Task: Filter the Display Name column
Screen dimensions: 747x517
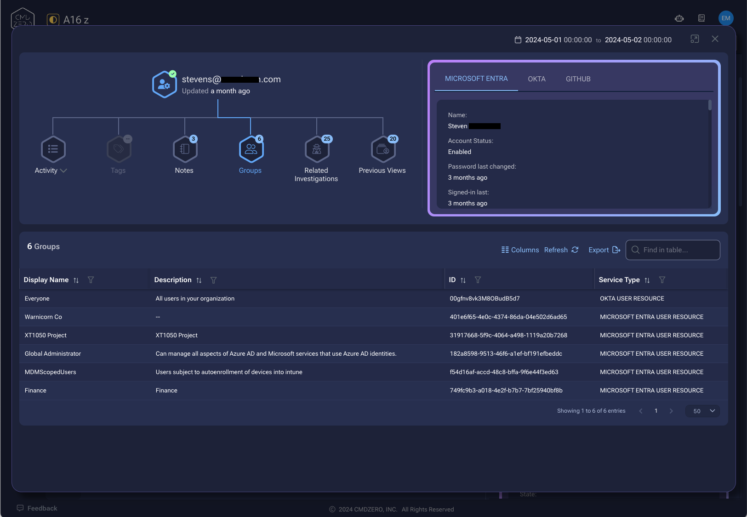Action: (x=91, y=280)
